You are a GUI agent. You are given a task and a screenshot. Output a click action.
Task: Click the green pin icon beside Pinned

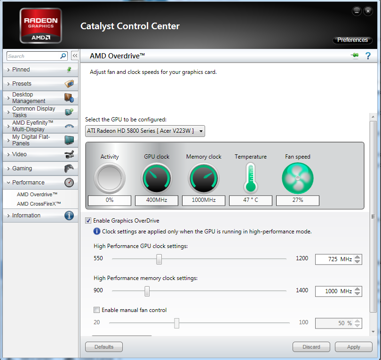pos(69,70)
